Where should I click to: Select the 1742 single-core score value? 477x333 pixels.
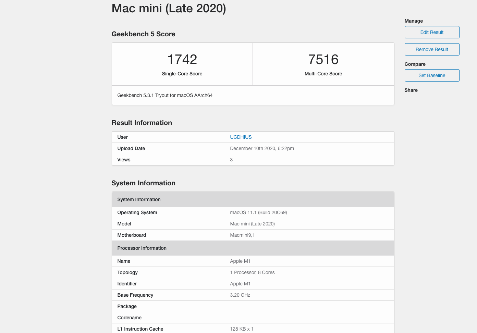coord(182,60)
